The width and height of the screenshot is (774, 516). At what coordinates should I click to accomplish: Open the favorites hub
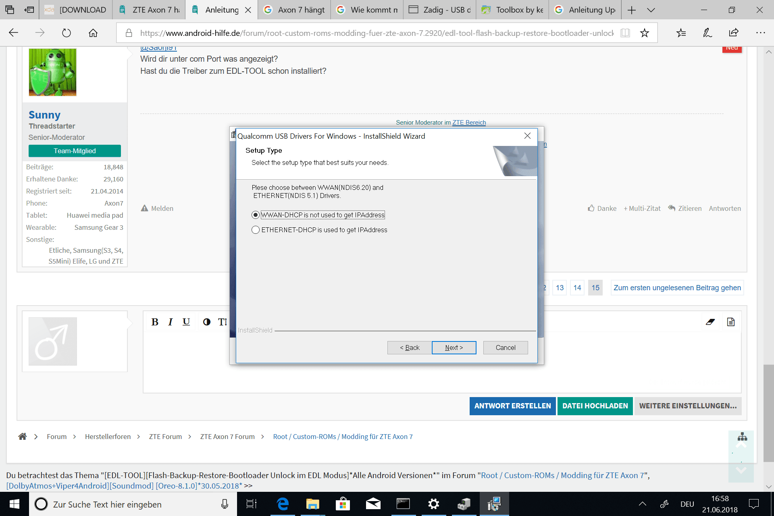pos(681,33)
